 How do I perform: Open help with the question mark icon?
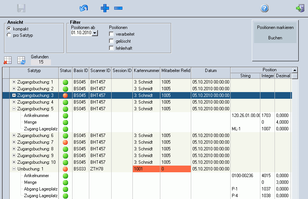point(264,8)
